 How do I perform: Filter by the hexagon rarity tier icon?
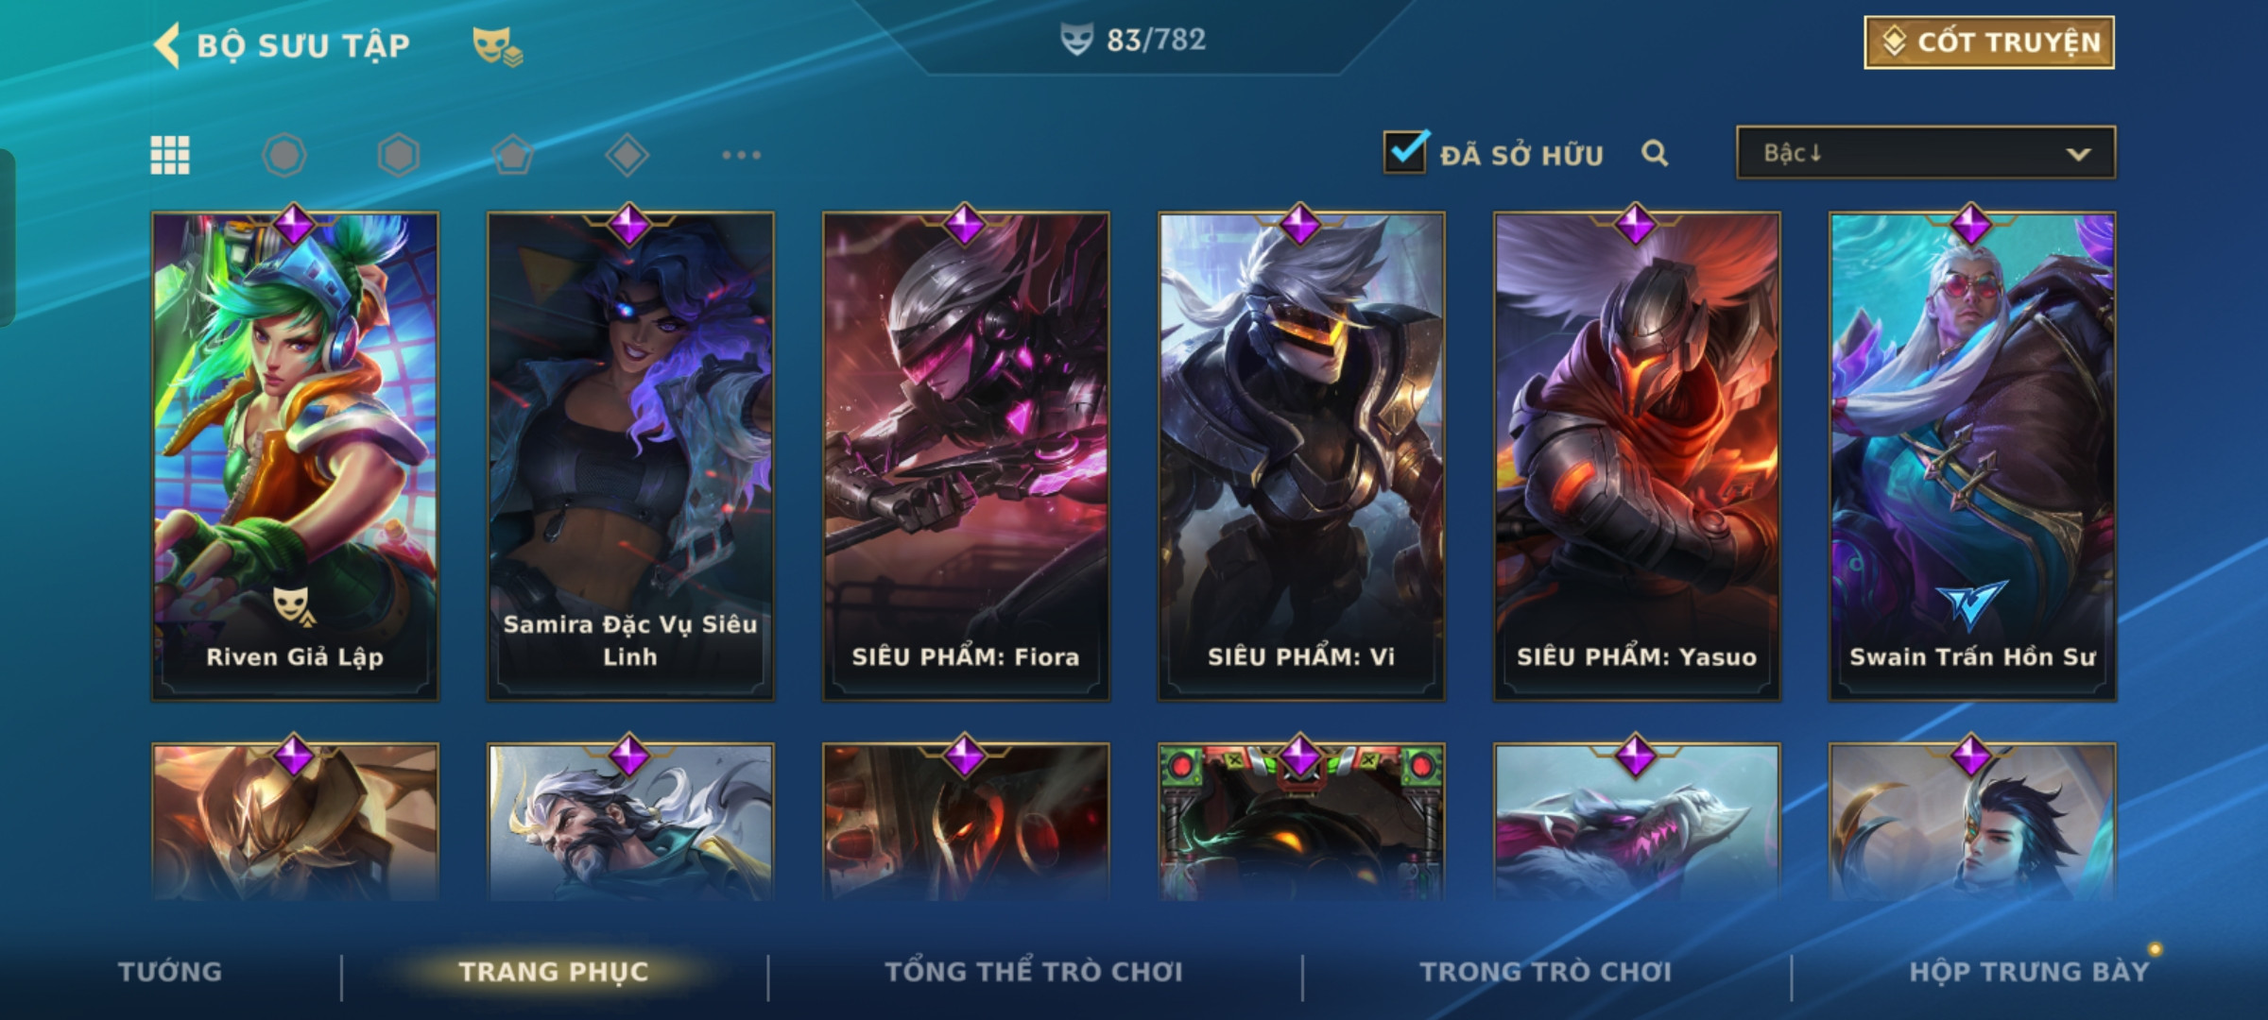[x=399, y=155]
